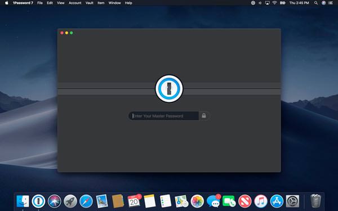338x211 pixels.
Task: Open the Trash in the Dock
Action: click(x=315, y=201)
